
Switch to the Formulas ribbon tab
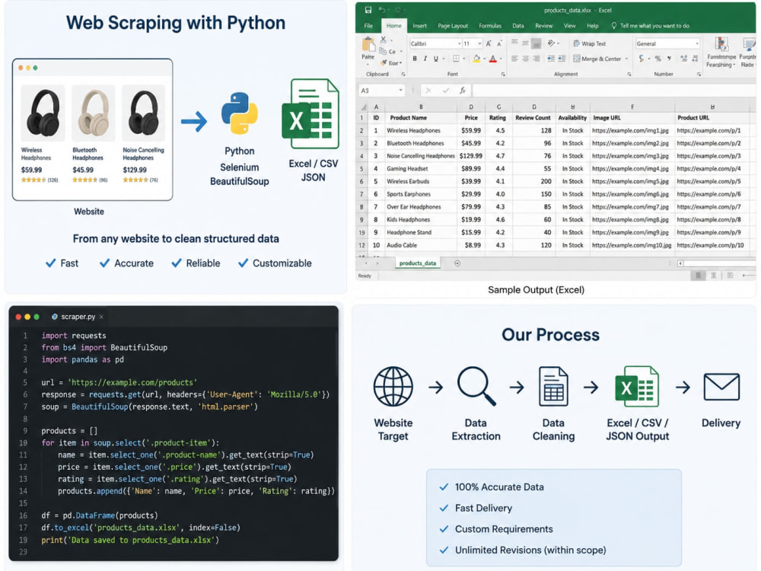(490, 26)
